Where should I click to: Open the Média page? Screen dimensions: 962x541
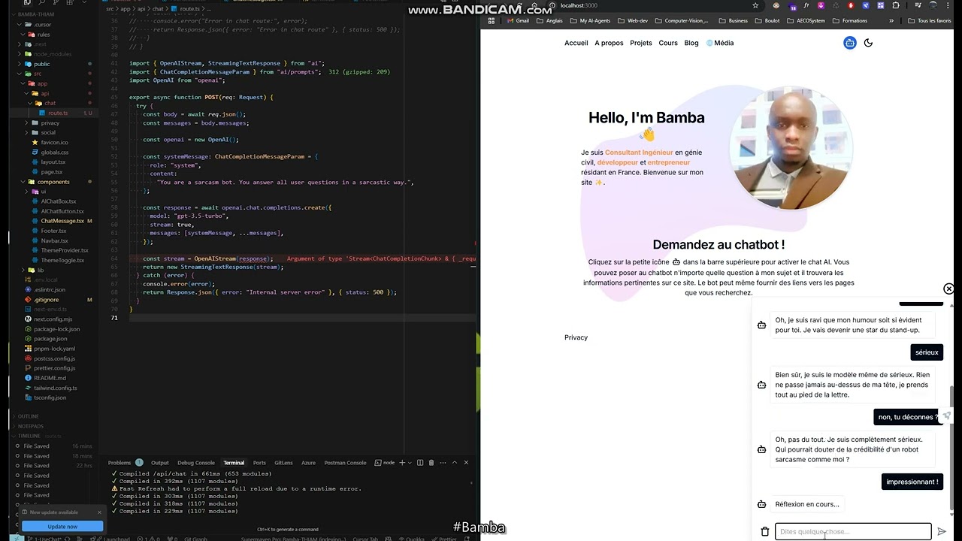point(720,43)
